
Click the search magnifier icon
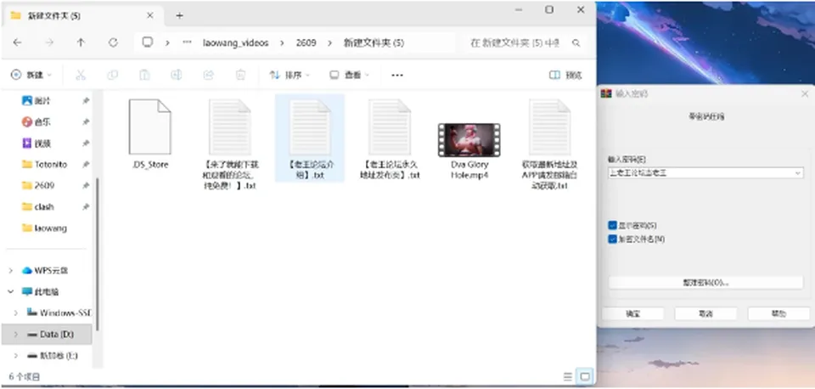click(576, 43)
